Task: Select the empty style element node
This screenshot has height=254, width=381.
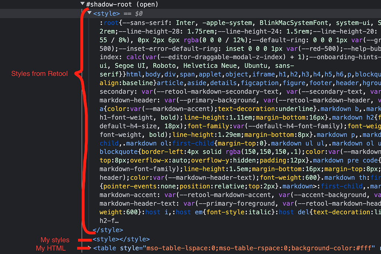Action: 123,239
